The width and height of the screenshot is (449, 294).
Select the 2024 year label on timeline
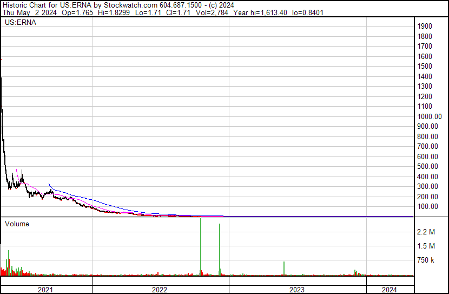click(x=389, y=290)
